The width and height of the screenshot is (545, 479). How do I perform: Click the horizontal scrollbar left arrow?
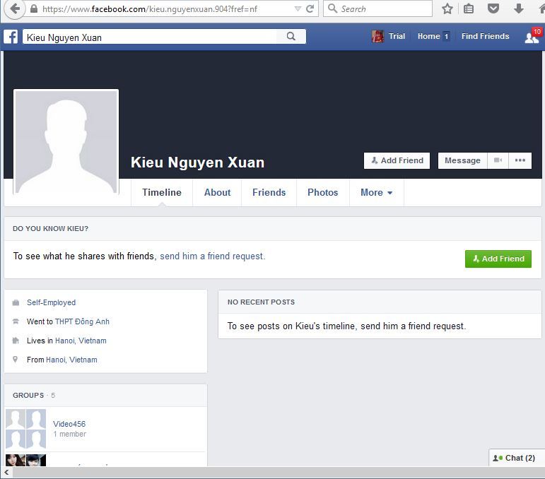[x=6, y=473]
